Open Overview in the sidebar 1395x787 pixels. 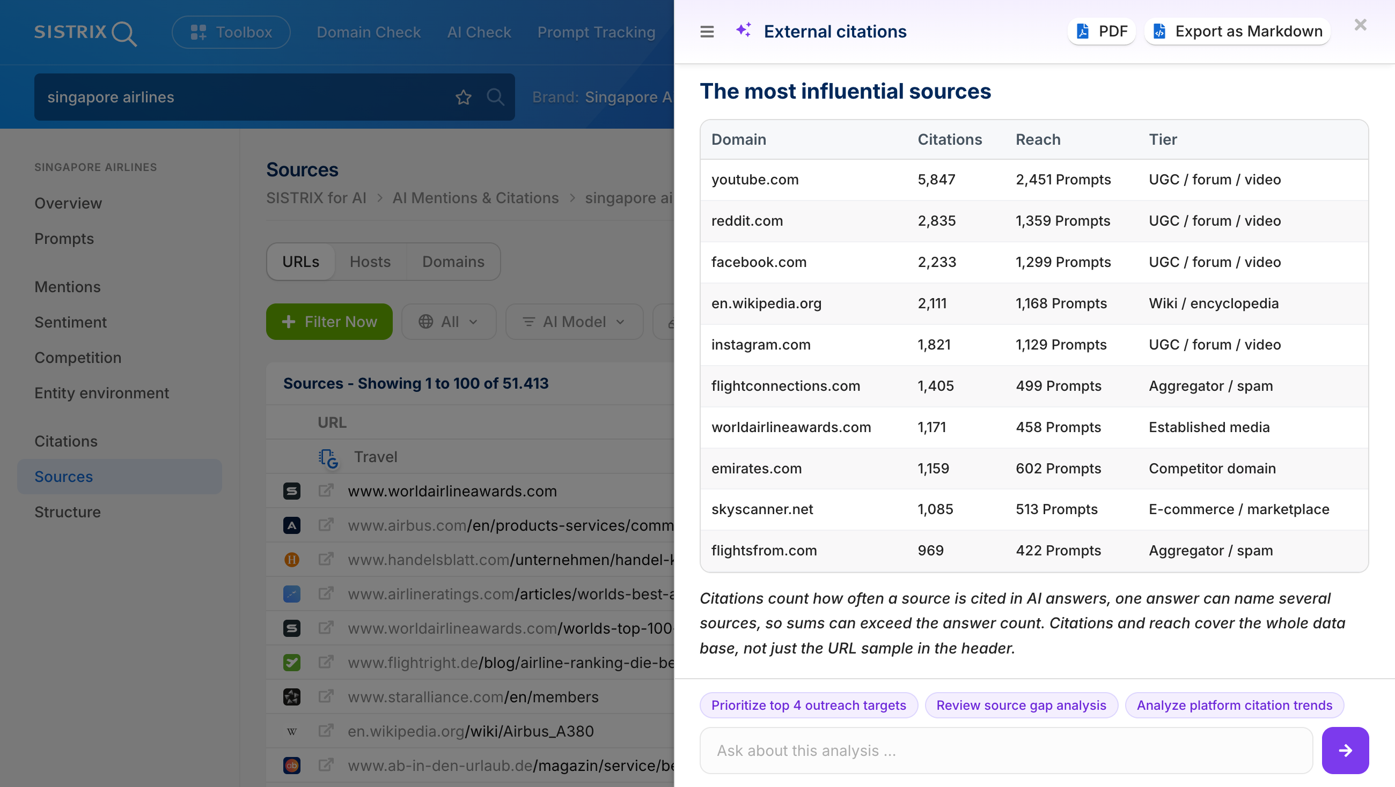(68, 203)
